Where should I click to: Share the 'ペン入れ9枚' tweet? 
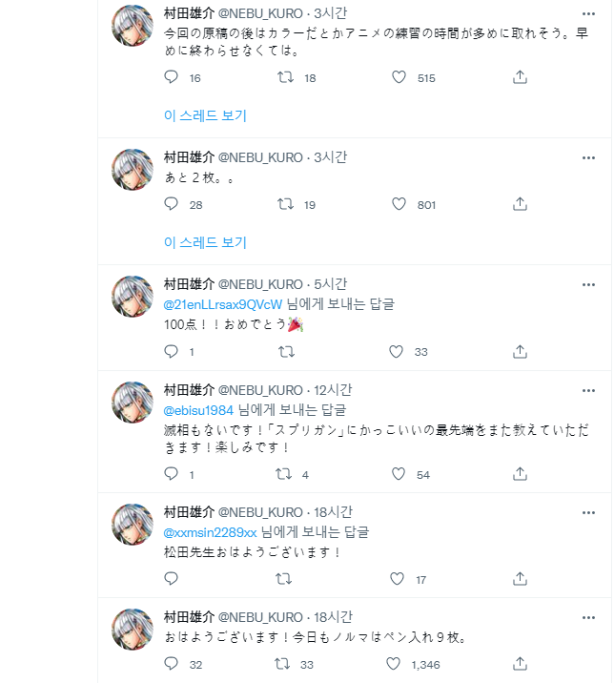[x=521, y=664]
